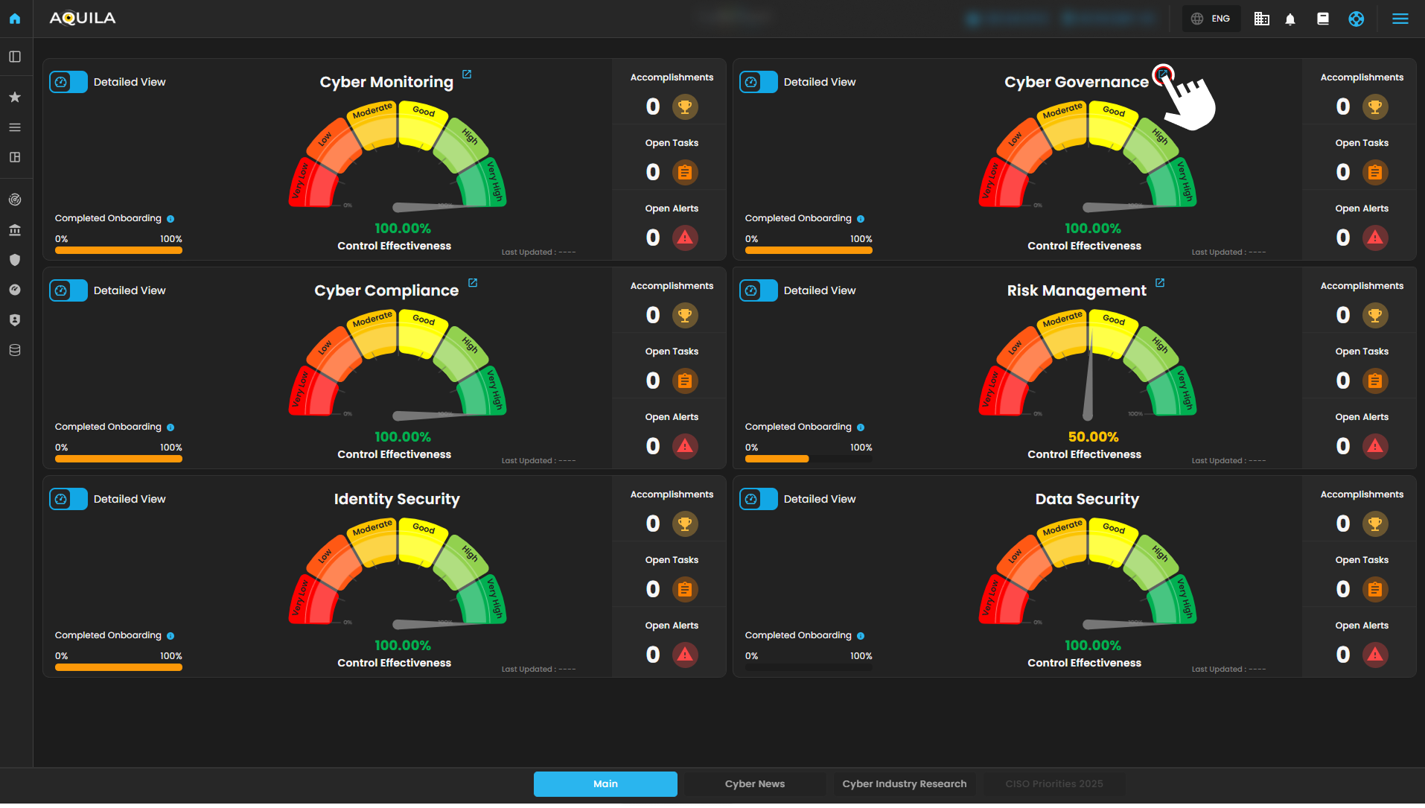Select the Main tab button
1425x808 pixels.
coord(605,783)
